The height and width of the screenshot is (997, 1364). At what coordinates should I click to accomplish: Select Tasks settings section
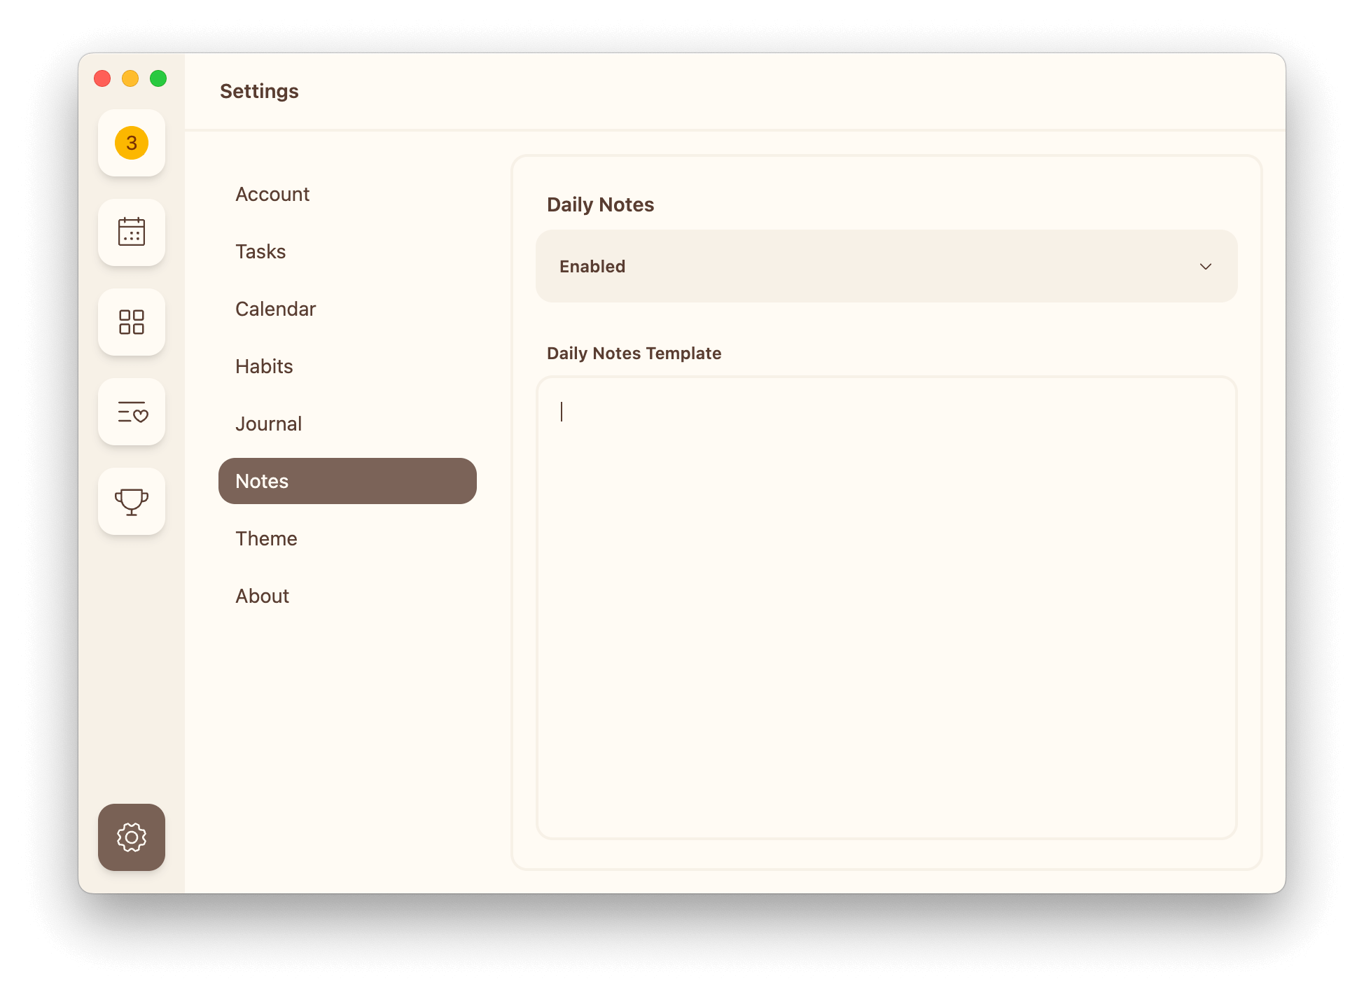(x=347, y=251)
